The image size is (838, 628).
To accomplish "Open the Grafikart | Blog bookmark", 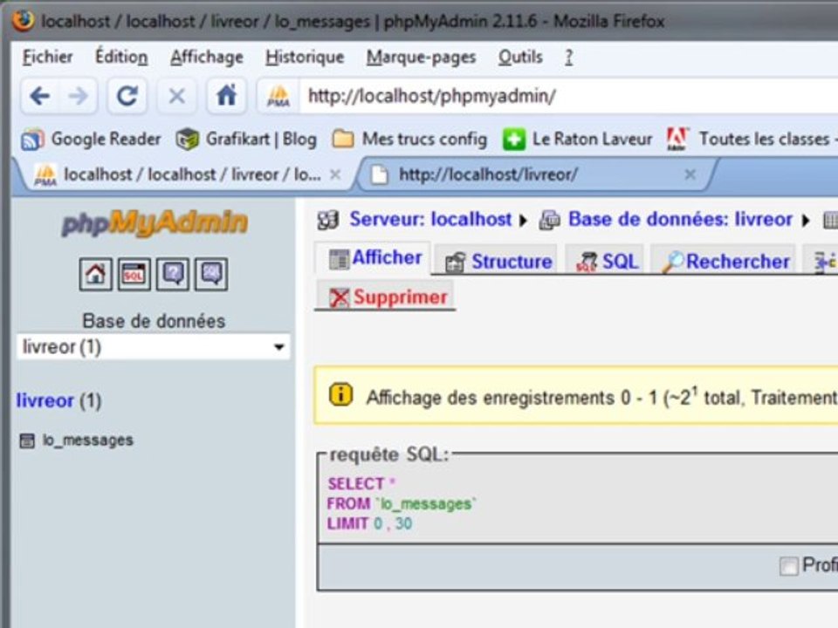I will point(246,140).
